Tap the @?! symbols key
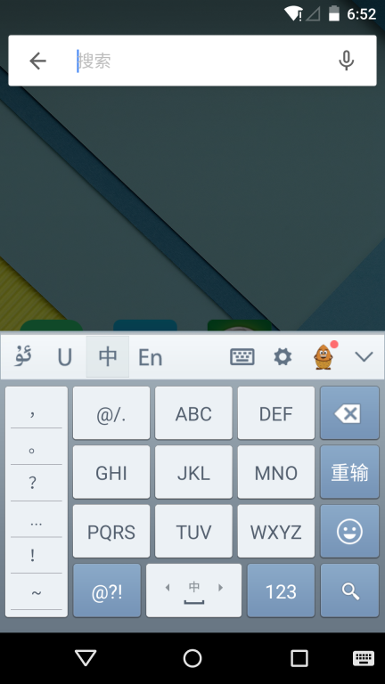 (107, 590)
